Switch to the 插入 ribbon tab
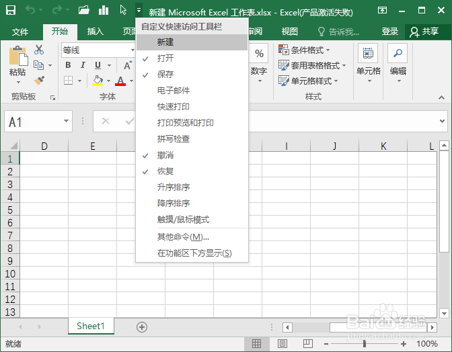Image resolution: width=452 pixels, height=352 pixels. coord(96,32)
